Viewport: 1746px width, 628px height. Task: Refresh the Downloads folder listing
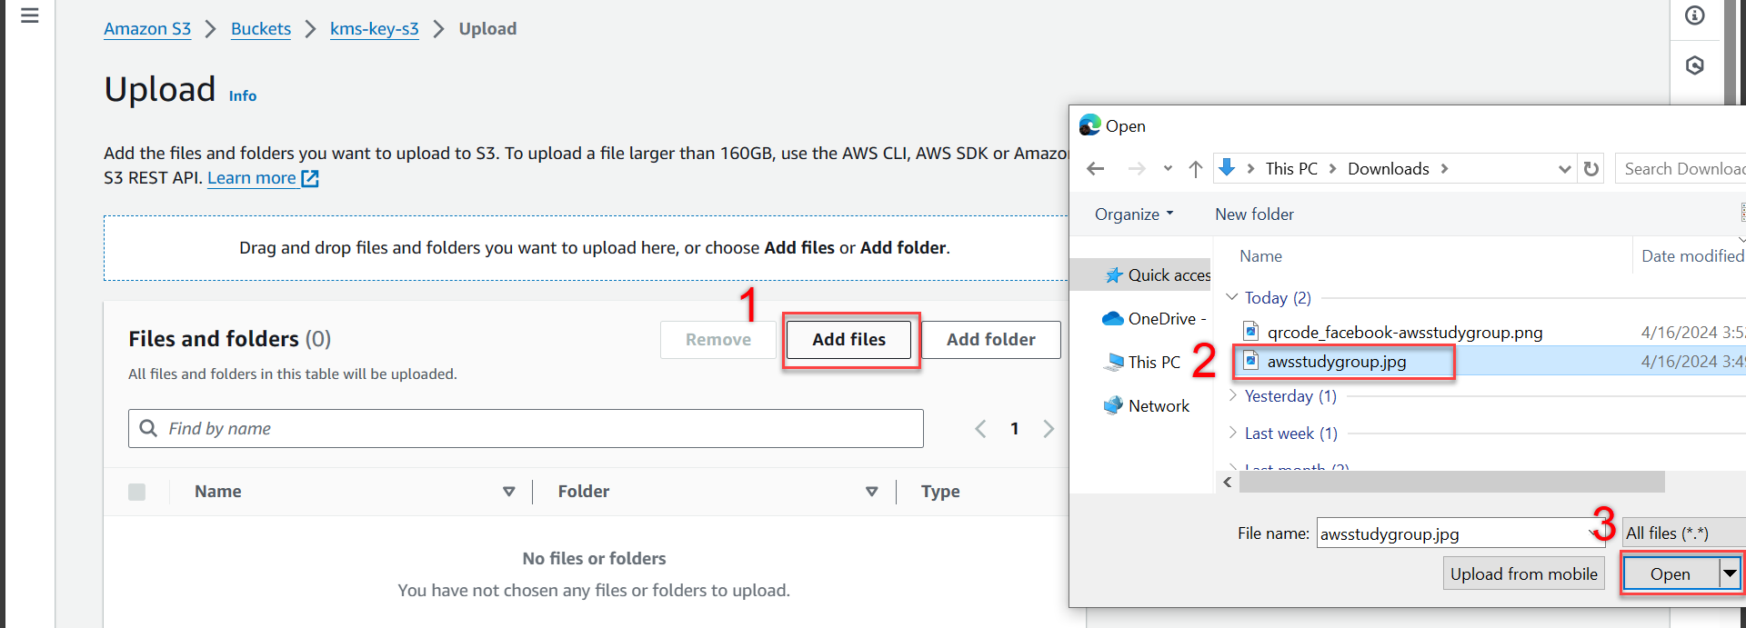(1591, 169)
